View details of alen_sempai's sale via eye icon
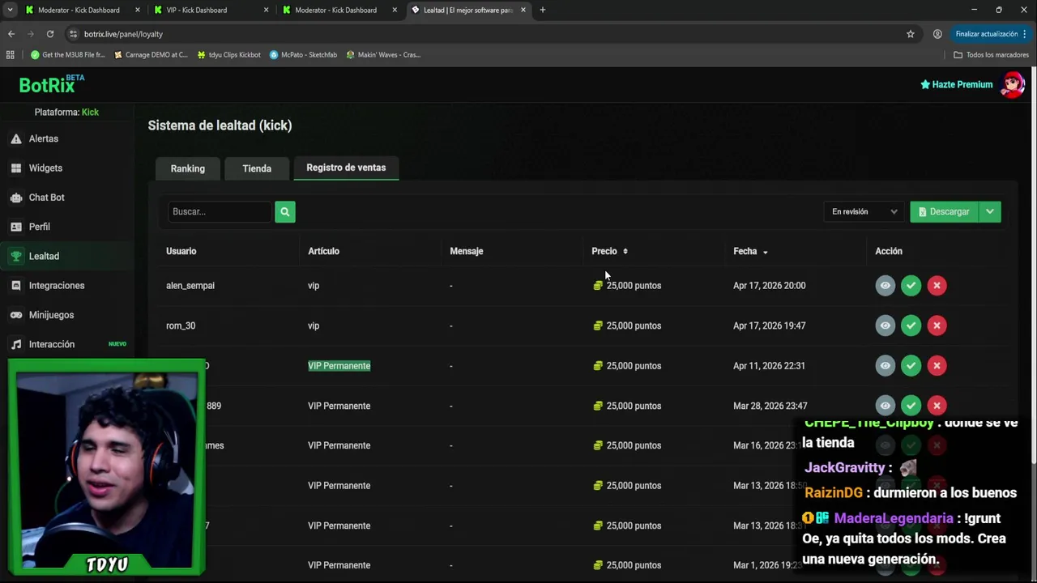Viewport: 1037px width, 583px height. pyautogui.click(x=885, y=286)
